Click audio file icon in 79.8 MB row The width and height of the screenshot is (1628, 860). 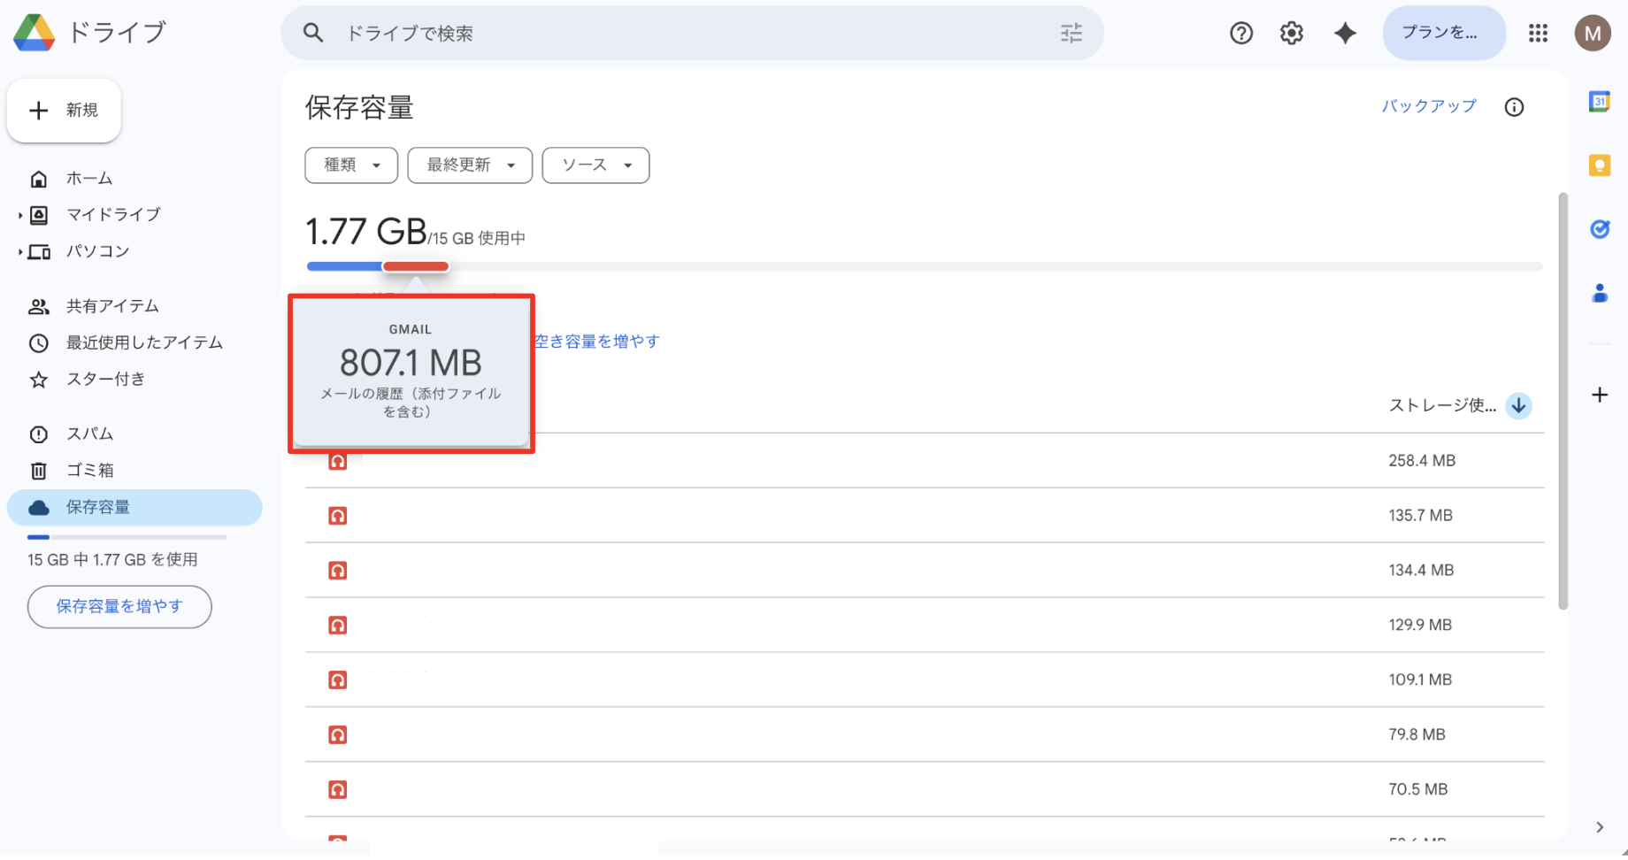click(337, 735)
